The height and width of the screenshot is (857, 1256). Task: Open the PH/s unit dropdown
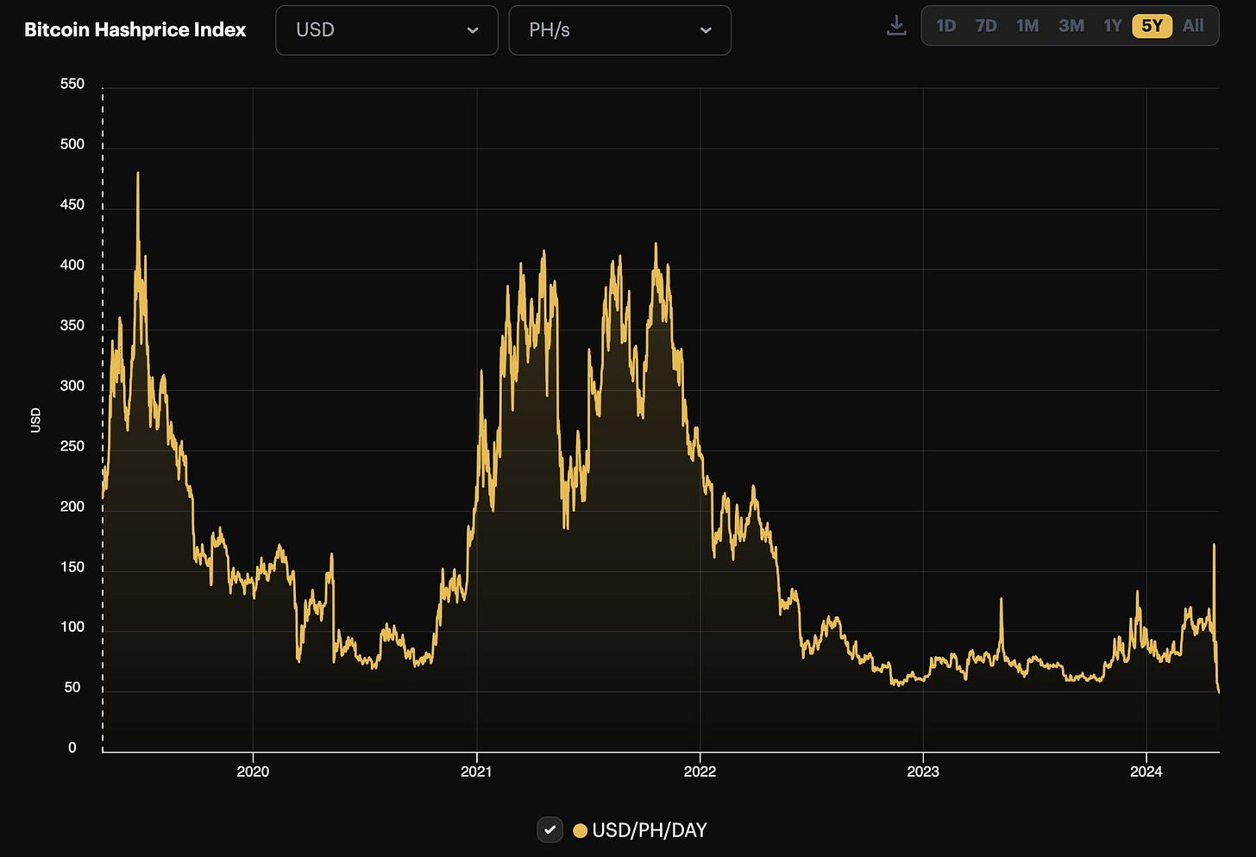point(619,30)
